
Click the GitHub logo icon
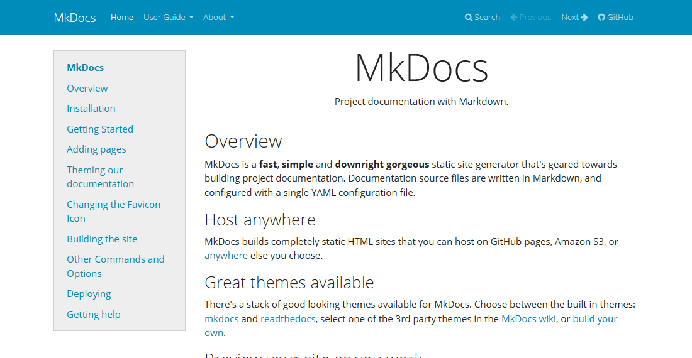[601, 18]
